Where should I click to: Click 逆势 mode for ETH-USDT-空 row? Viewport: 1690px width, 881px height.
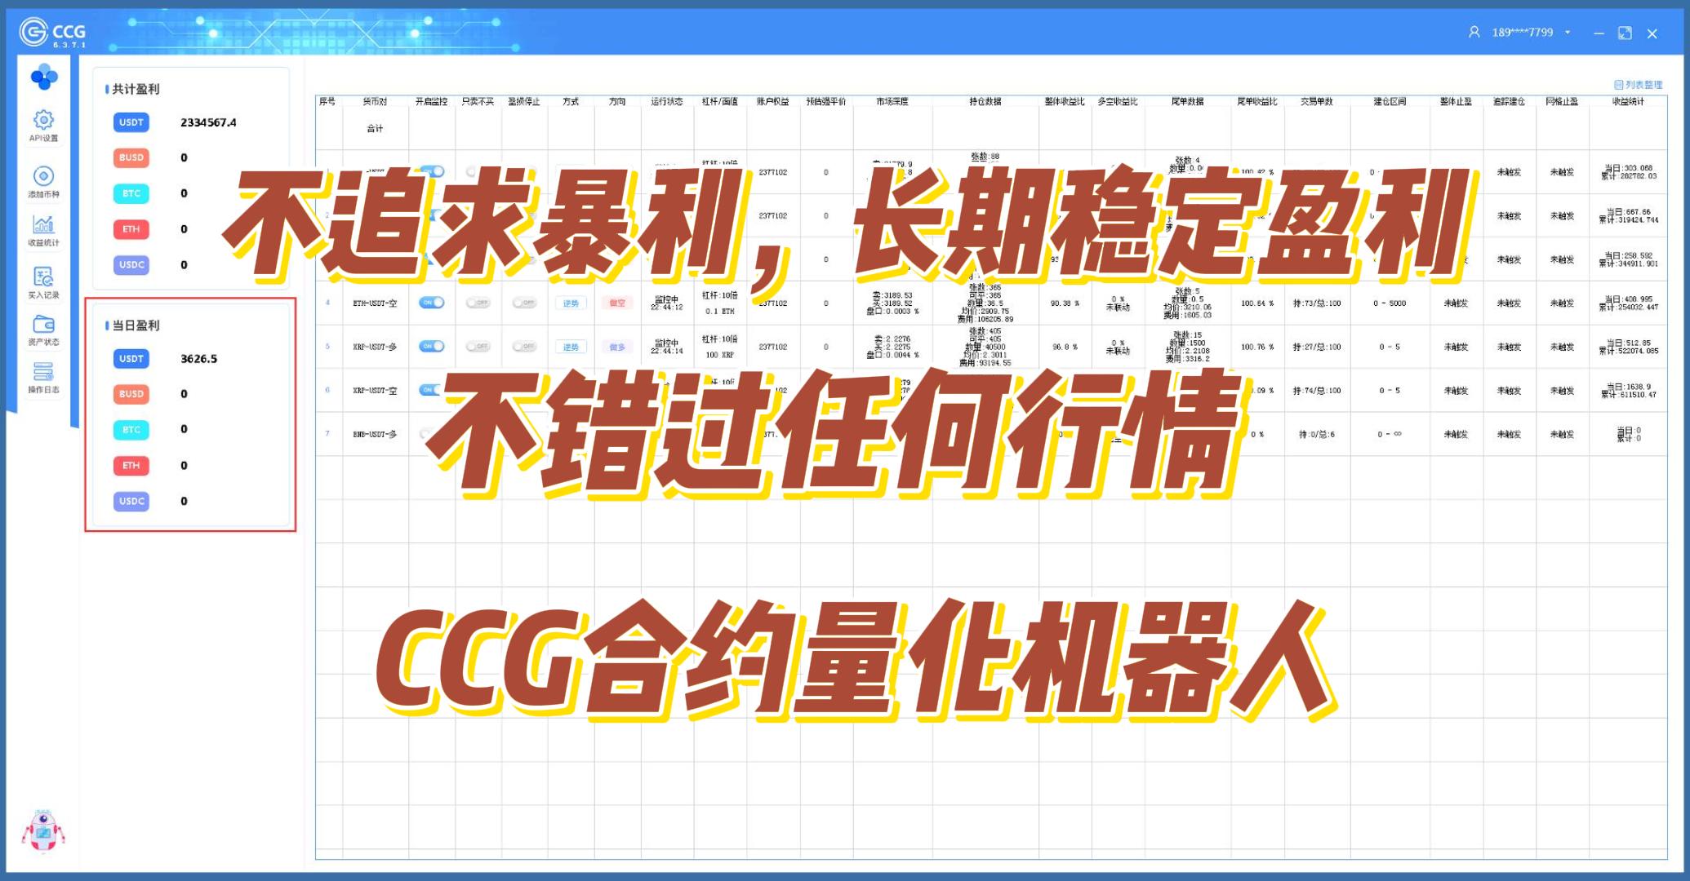[x=571, y=303]
